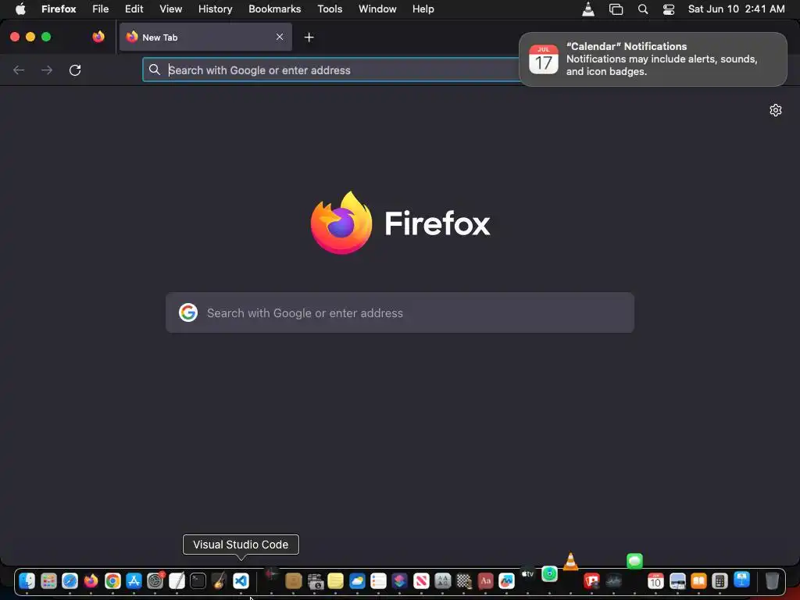Launch Google Chrome from the Dock
The width and height of the screenshot is (800, 600).
tap(112, 580)
